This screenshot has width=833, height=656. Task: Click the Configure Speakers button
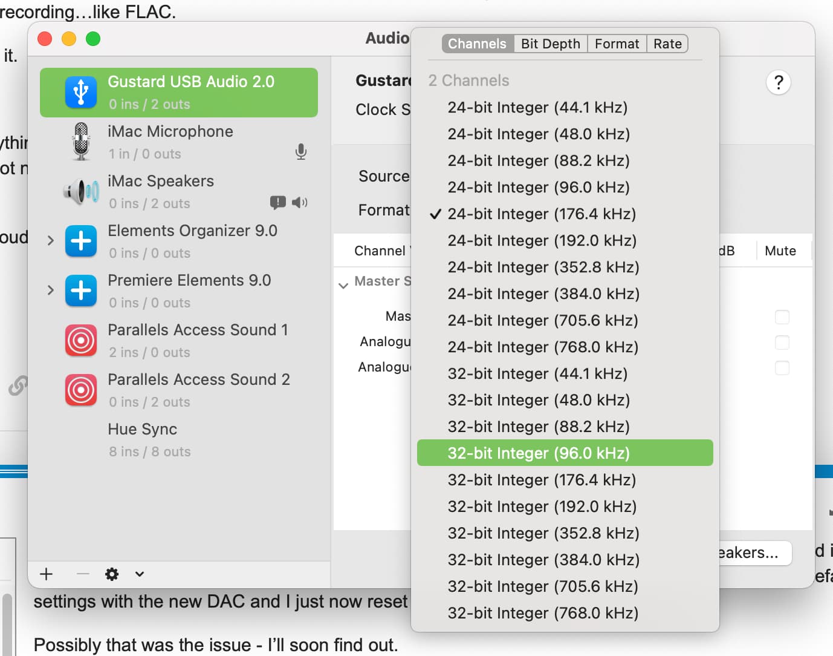755,553
